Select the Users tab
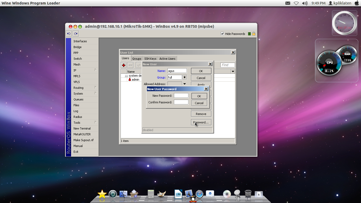The width and height of the screenshot is (361, 203). coord(126,58)
